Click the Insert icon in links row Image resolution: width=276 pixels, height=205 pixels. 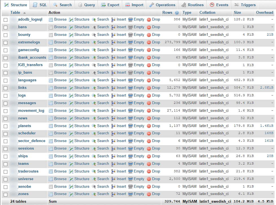[x=113, y=88]
